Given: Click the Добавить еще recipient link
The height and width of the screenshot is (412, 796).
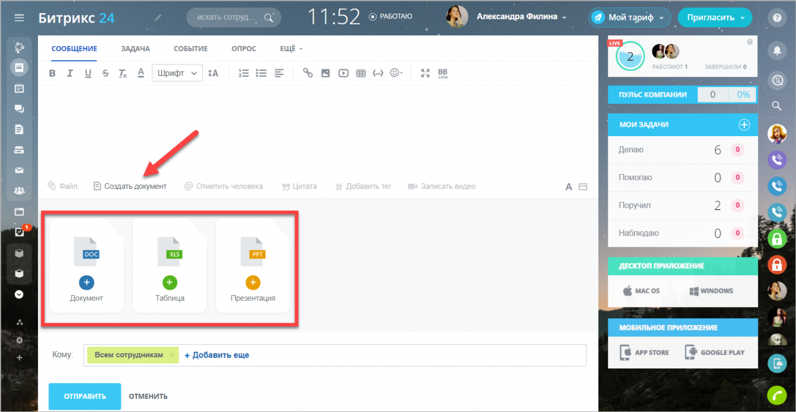Looking at the screenshot, I should (217, 355).
